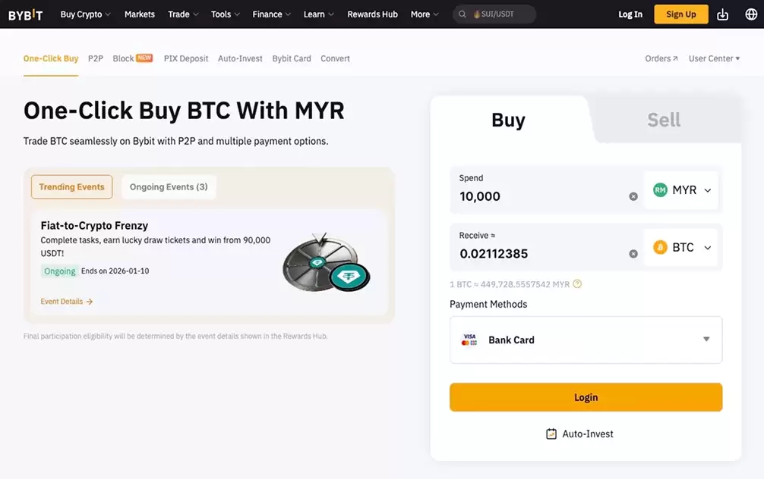Open the globe language icon
The image size is (764, 479).
(x=751, y=14)
